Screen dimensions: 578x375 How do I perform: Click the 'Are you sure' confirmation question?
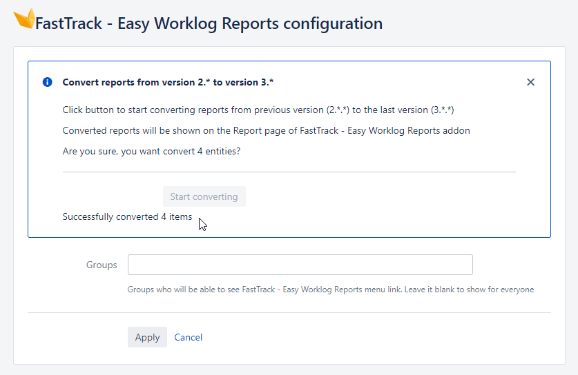(151, 151)
